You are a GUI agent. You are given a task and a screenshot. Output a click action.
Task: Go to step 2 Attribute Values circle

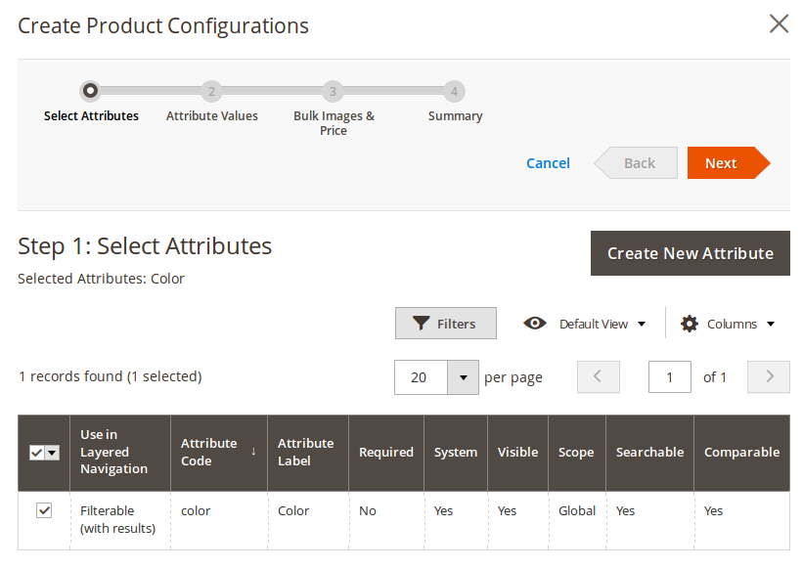tap(211, 92)
